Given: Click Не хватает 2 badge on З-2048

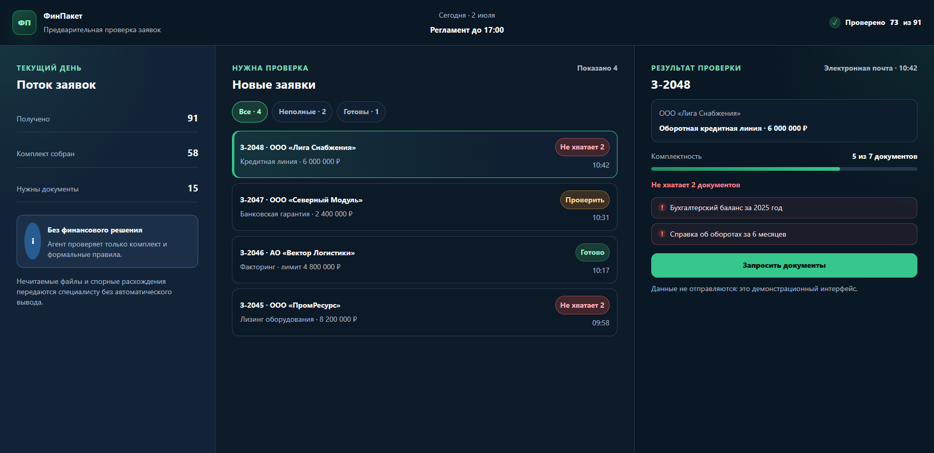Looking at the screenshot, I should (582, 147).
